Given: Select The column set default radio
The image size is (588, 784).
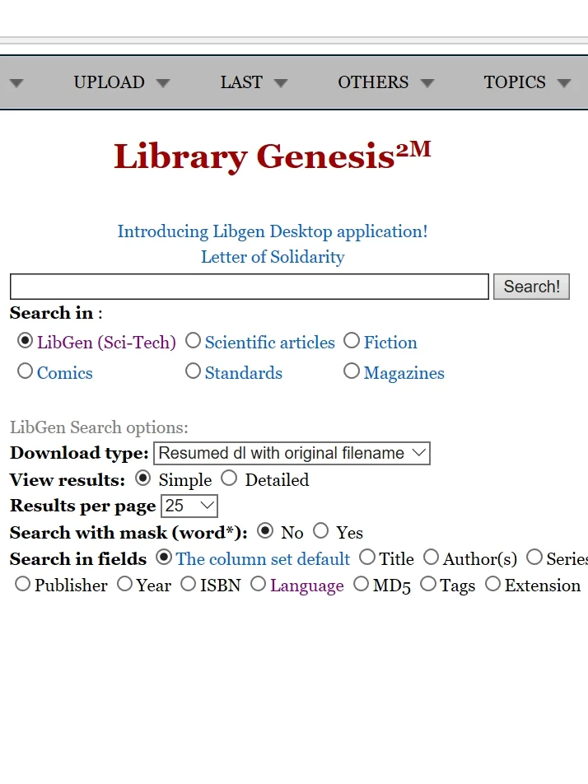Looking at the screenshot, I should (164, 557).
